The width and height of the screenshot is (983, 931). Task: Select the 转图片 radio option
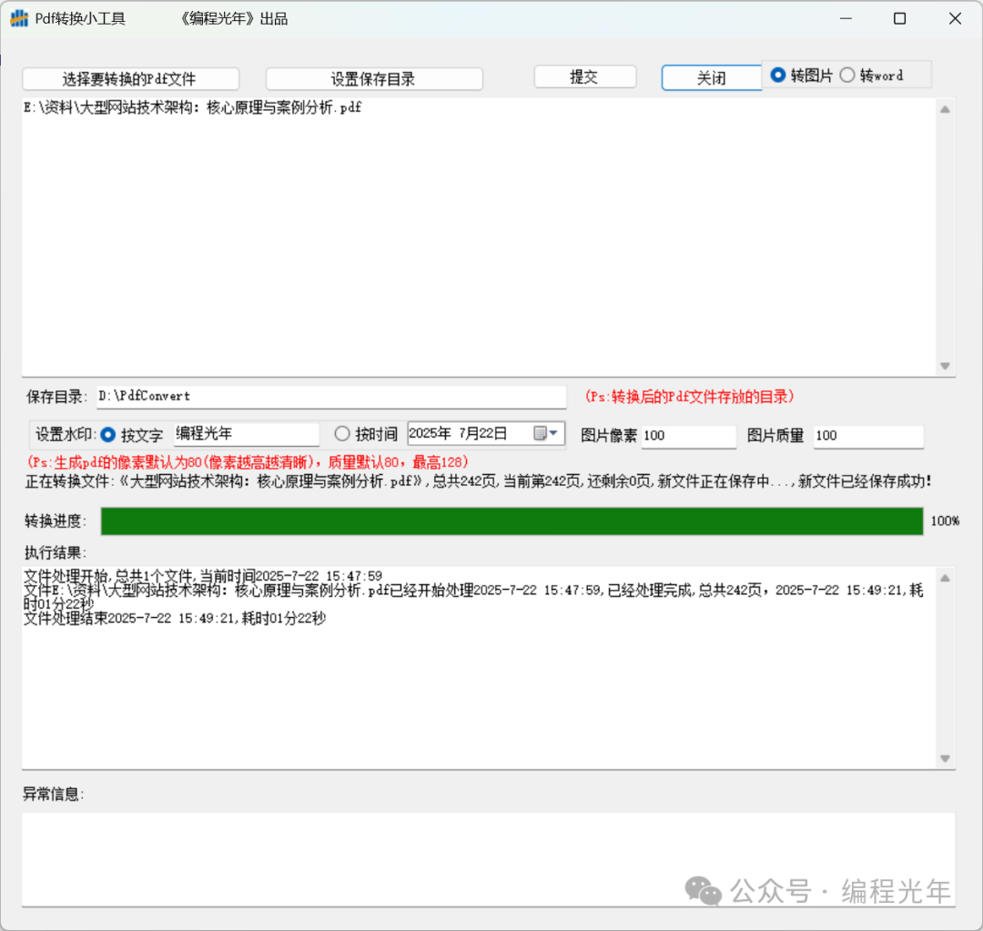pos(778,76)
